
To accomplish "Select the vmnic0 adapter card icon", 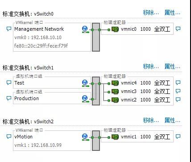I will [x=115, y=29].
